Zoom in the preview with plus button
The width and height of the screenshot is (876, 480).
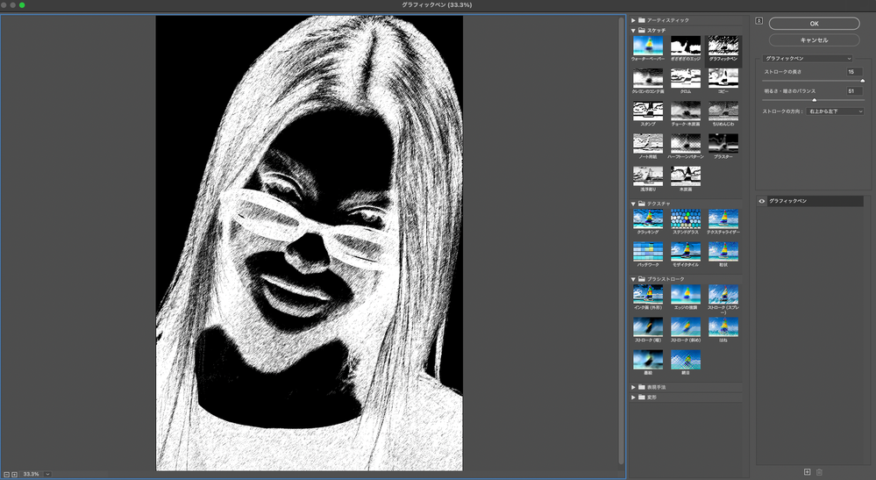tap(15, 475)
